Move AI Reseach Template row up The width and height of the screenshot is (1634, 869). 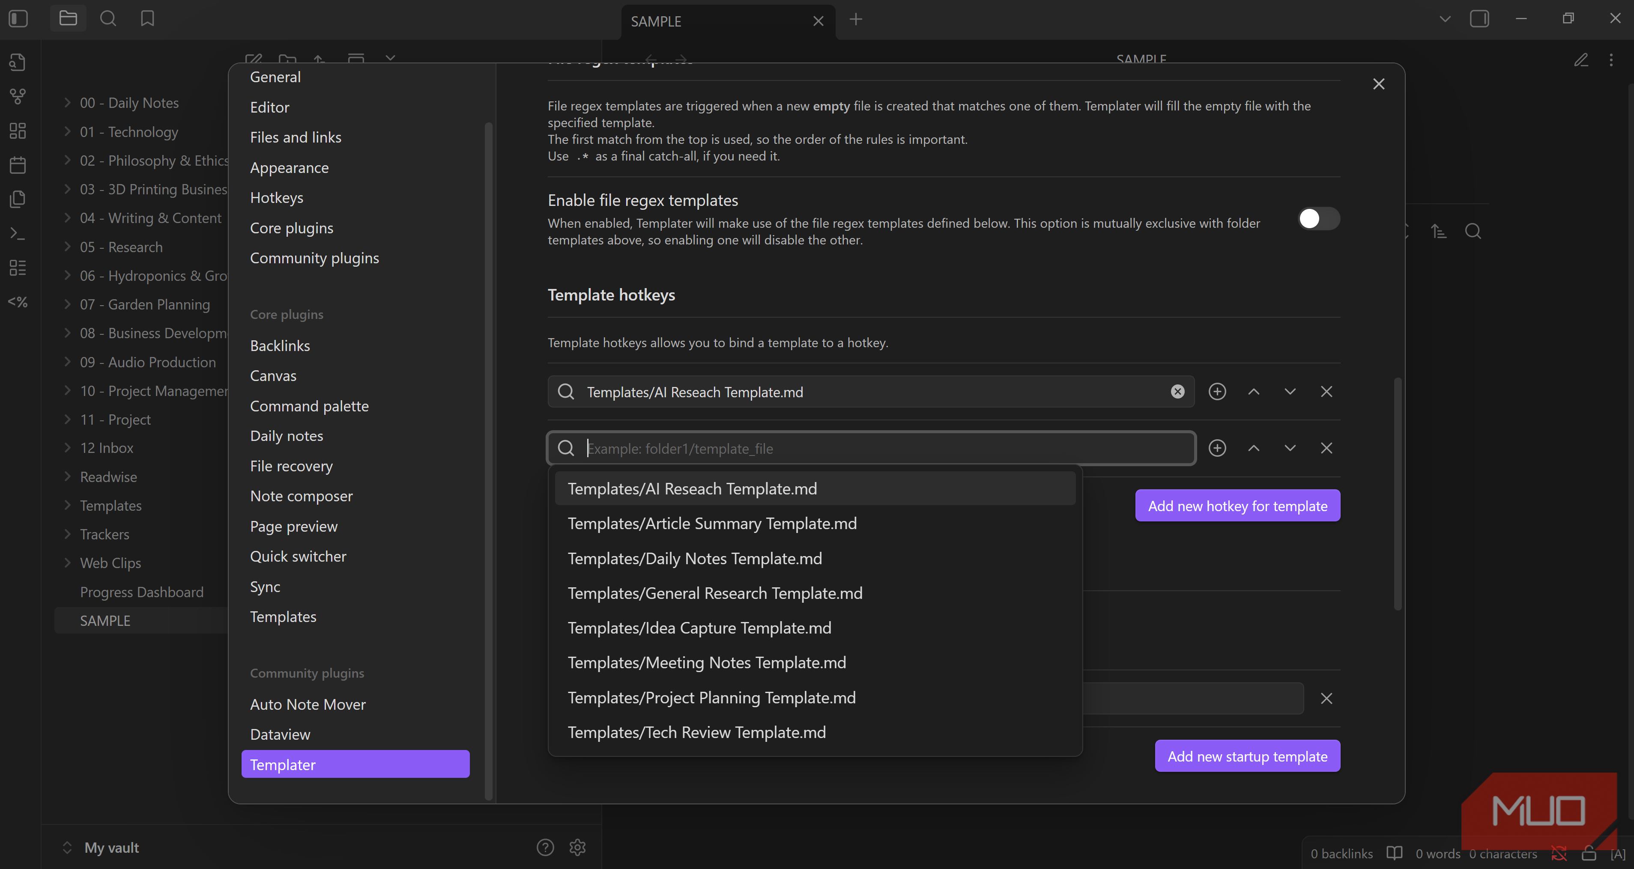click(x=1253, y=392)
